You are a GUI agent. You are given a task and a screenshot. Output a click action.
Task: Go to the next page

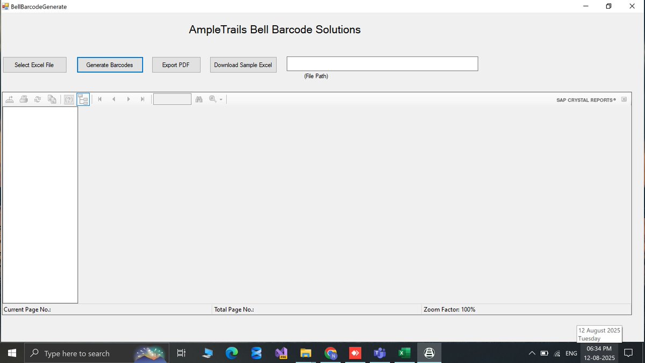tap(128, 99)
